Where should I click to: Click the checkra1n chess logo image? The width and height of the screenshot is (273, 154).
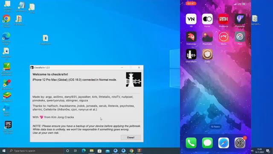click(134, 80)
